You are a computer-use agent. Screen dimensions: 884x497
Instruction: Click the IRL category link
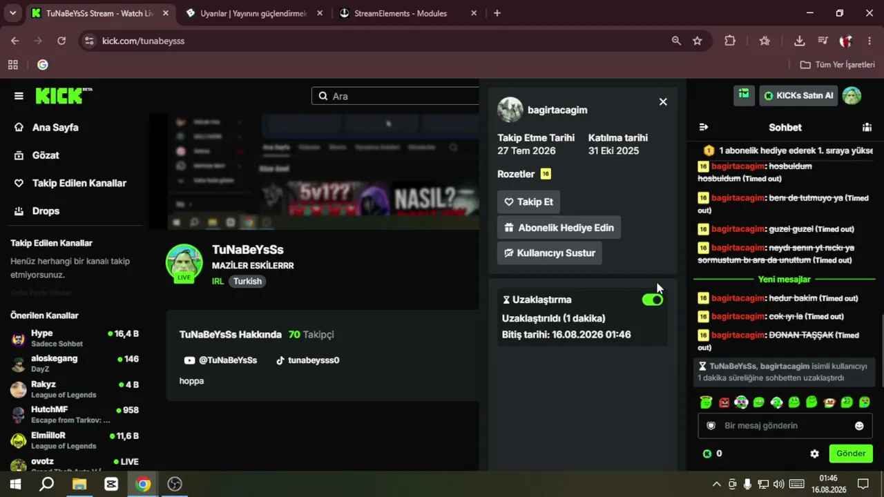[x=218, y=281]
